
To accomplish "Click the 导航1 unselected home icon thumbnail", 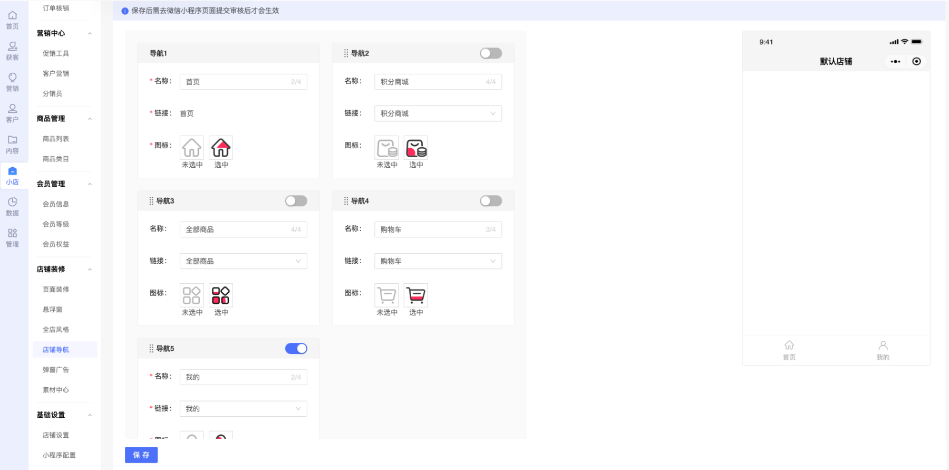I will point(192,148).
